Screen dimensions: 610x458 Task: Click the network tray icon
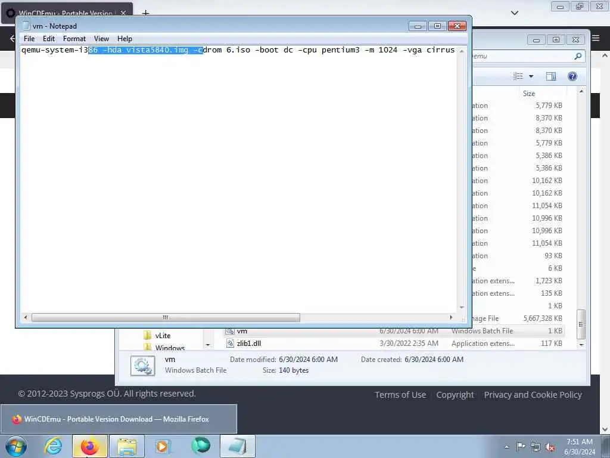tap(536, 447)
